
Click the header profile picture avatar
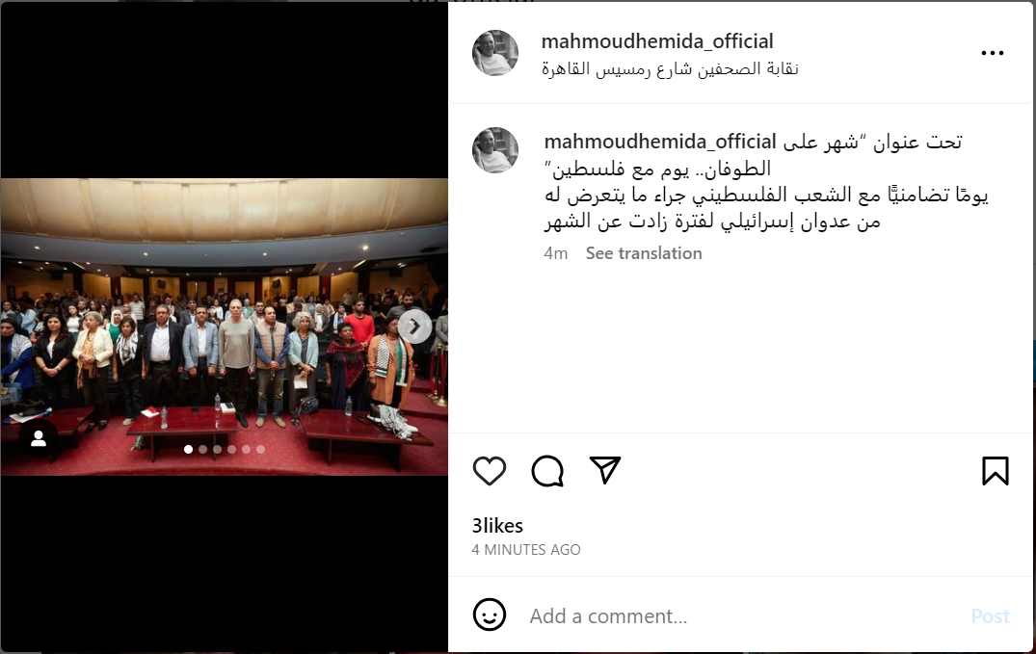[x=495, y=53]
